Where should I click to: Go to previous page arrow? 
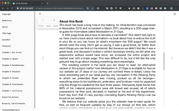tap(43, 58)
